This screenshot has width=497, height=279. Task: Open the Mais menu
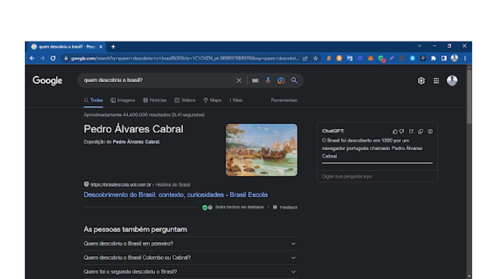click(236, 100)
